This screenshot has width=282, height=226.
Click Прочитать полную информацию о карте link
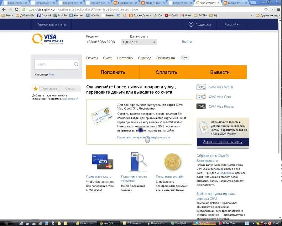pos(144,137)
